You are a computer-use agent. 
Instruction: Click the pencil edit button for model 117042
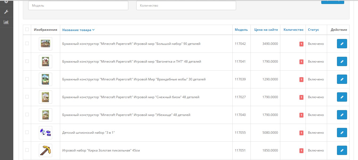(x=342, y=44)
